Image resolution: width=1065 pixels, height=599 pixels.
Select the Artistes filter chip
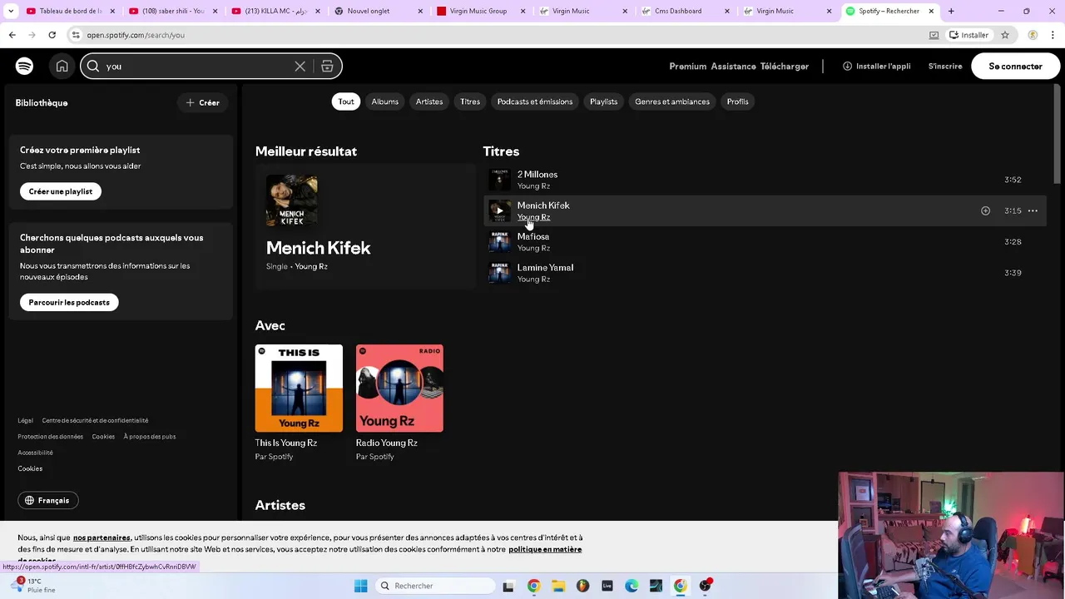coord(429,101)
